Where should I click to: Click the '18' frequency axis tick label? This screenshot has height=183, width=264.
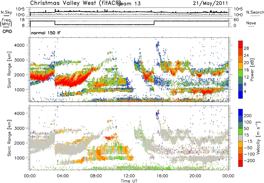point(22,20)
